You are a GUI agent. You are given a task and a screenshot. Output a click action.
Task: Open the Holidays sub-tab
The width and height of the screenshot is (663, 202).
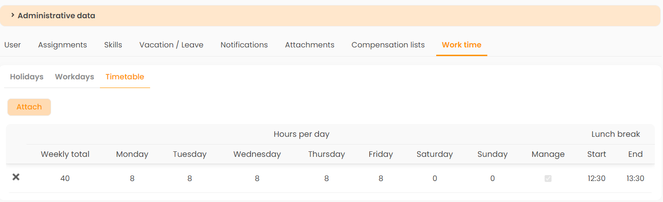point(26,77)
